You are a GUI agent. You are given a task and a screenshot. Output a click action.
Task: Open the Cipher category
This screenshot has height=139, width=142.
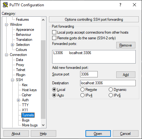27,95
